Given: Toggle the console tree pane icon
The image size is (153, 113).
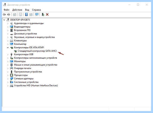Looking at the screenshot, I should pos(15,15).
